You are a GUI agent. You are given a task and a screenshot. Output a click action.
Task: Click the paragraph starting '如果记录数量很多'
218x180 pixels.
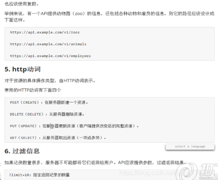95,163
